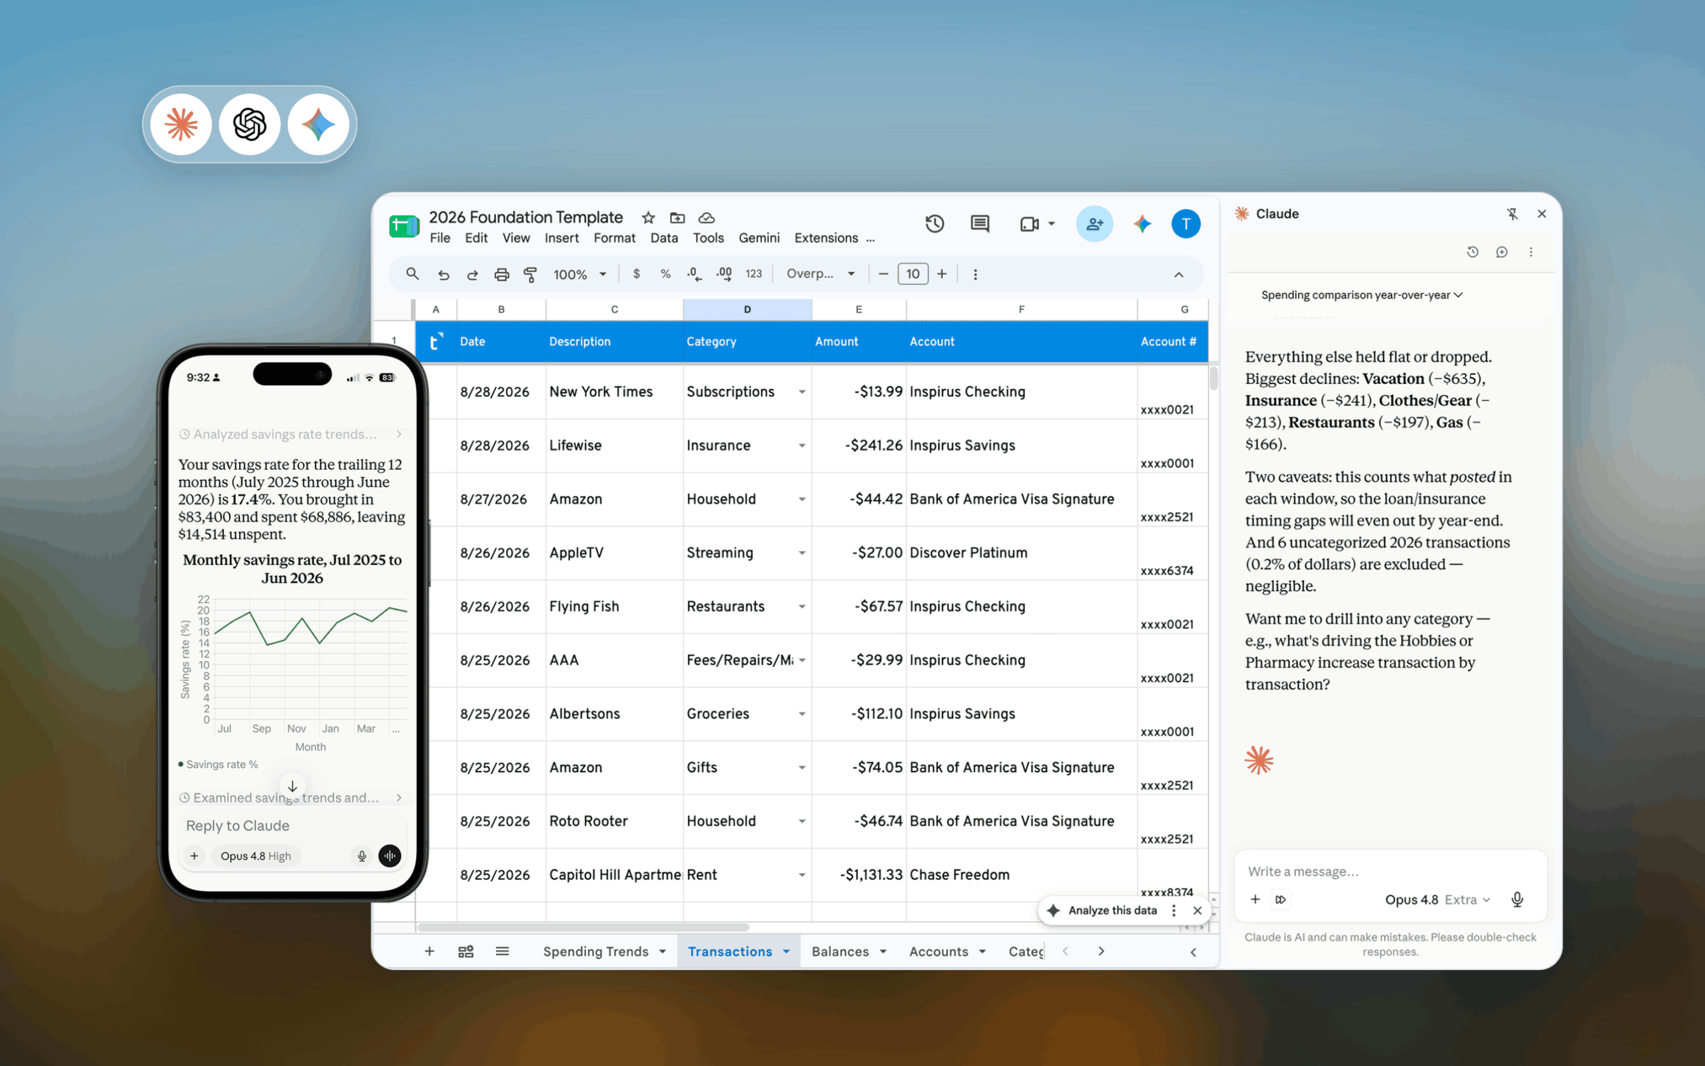Screen dimensions: 1705x1066
Task: Format as currency with the dollar icon
Action: (x=636, y=274)
